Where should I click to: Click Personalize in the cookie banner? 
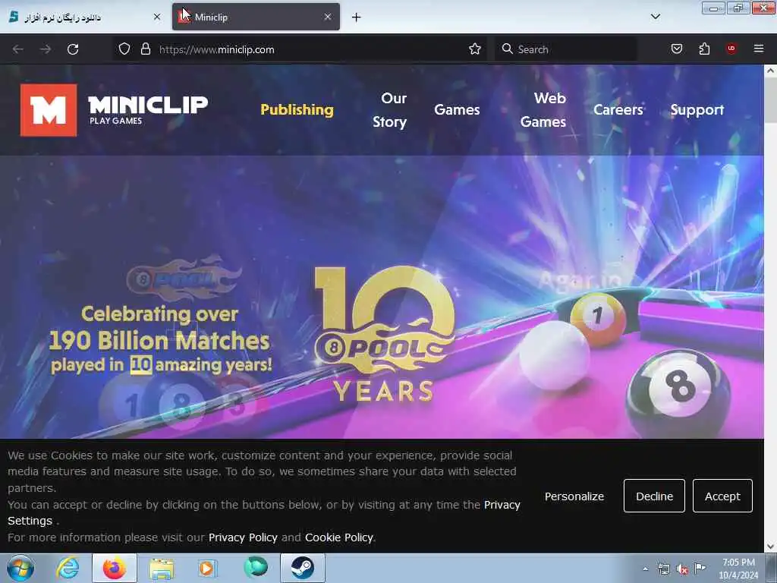tap(574, 496)
